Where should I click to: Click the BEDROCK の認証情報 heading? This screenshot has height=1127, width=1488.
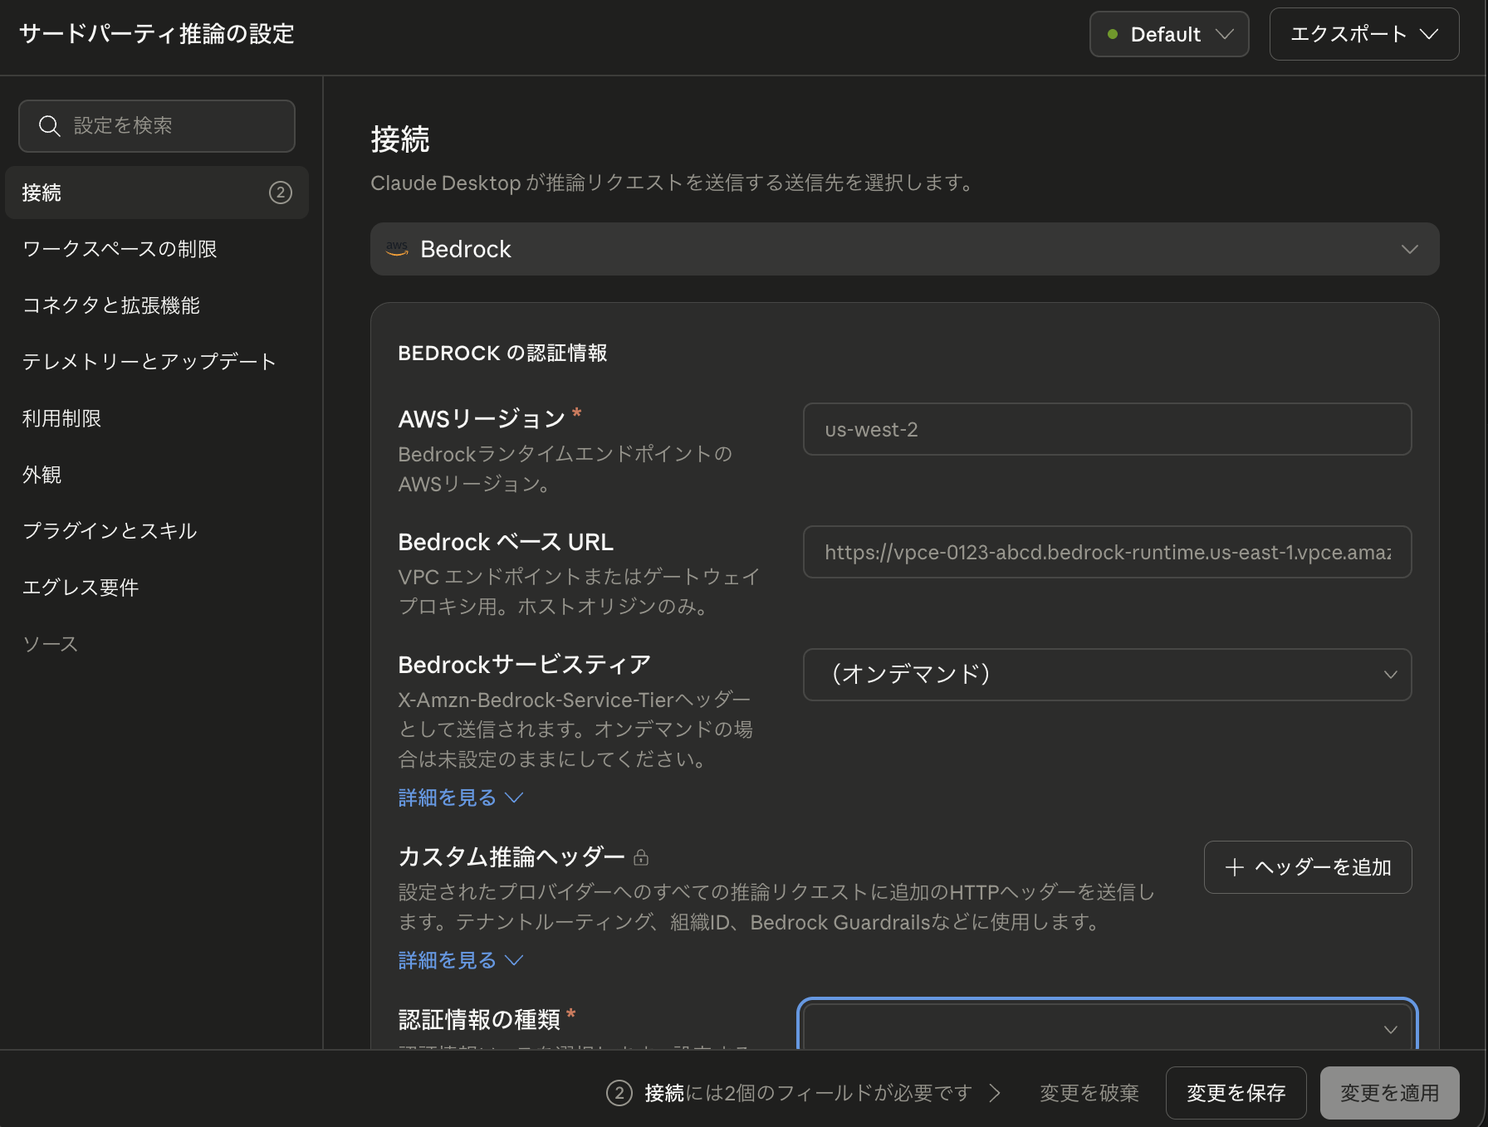(502, 353)
